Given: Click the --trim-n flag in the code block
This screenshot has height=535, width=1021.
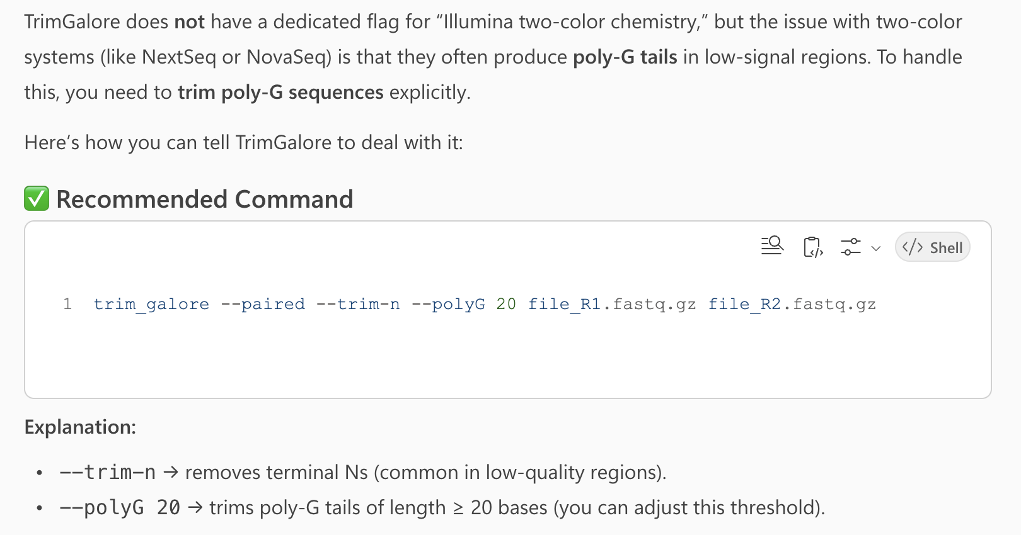Looking at the screenshot, I should [x=358, y=305].
